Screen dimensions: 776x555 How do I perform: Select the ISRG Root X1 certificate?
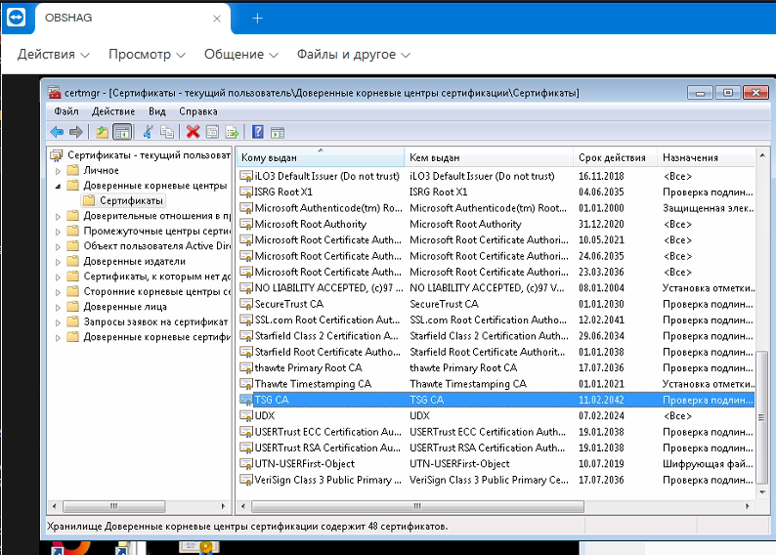[x=283, y=192]
